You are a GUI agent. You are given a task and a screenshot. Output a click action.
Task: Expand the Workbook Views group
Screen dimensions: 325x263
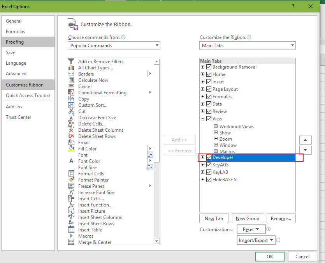[x=216, y=126]
